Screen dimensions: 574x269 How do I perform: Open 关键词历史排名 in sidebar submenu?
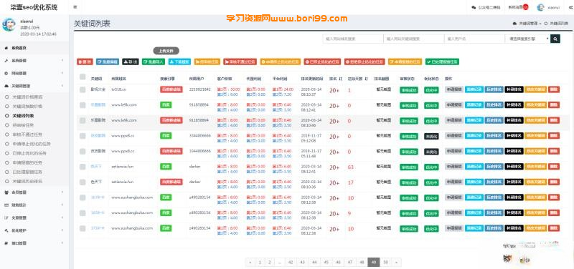coord(27,181)
